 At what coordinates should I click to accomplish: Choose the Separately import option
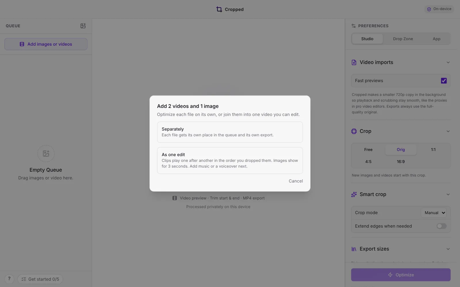pos(230,132)
